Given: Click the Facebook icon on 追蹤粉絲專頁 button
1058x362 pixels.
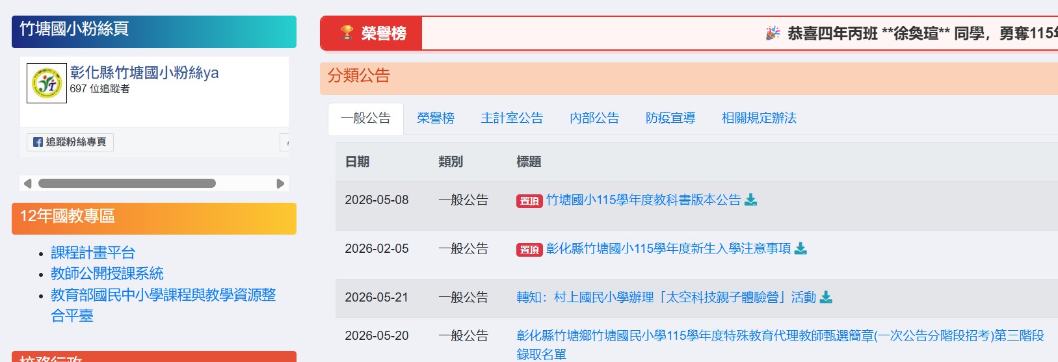Looking at the screenshot, I should (38, 142).
